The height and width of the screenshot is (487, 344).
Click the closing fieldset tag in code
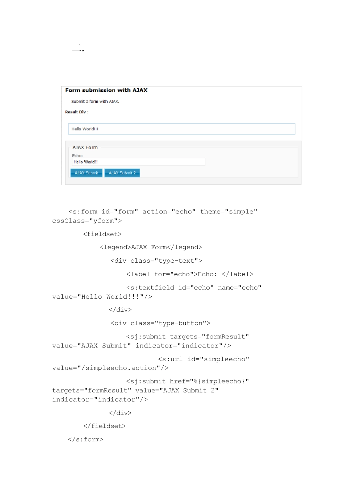click(104, 426)
